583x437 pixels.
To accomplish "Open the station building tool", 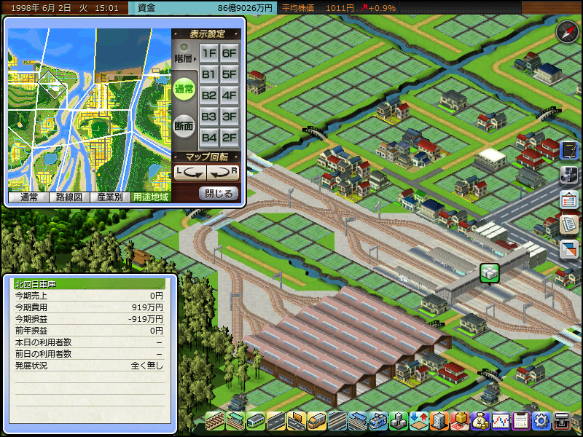I will pyautogui.click(x=235, y=422).
